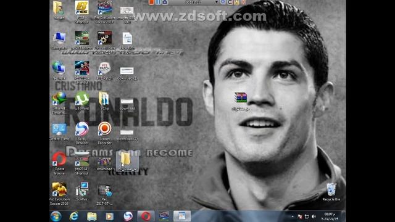Open download image showing football team

[104, 164]
